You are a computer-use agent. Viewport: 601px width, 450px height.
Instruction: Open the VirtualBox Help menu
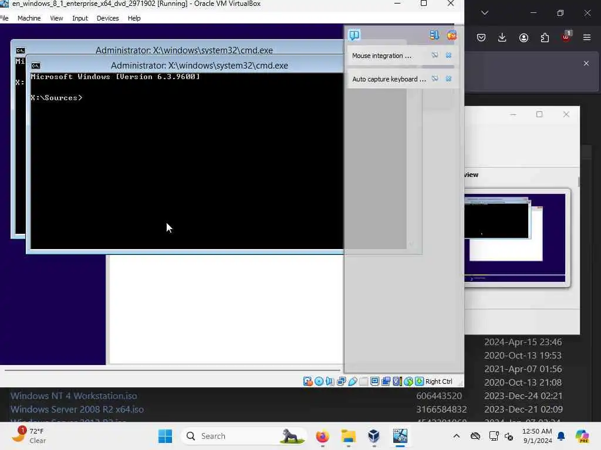coord(134,18)
